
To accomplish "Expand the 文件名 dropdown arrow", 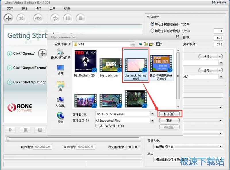I will click(152, 114).
